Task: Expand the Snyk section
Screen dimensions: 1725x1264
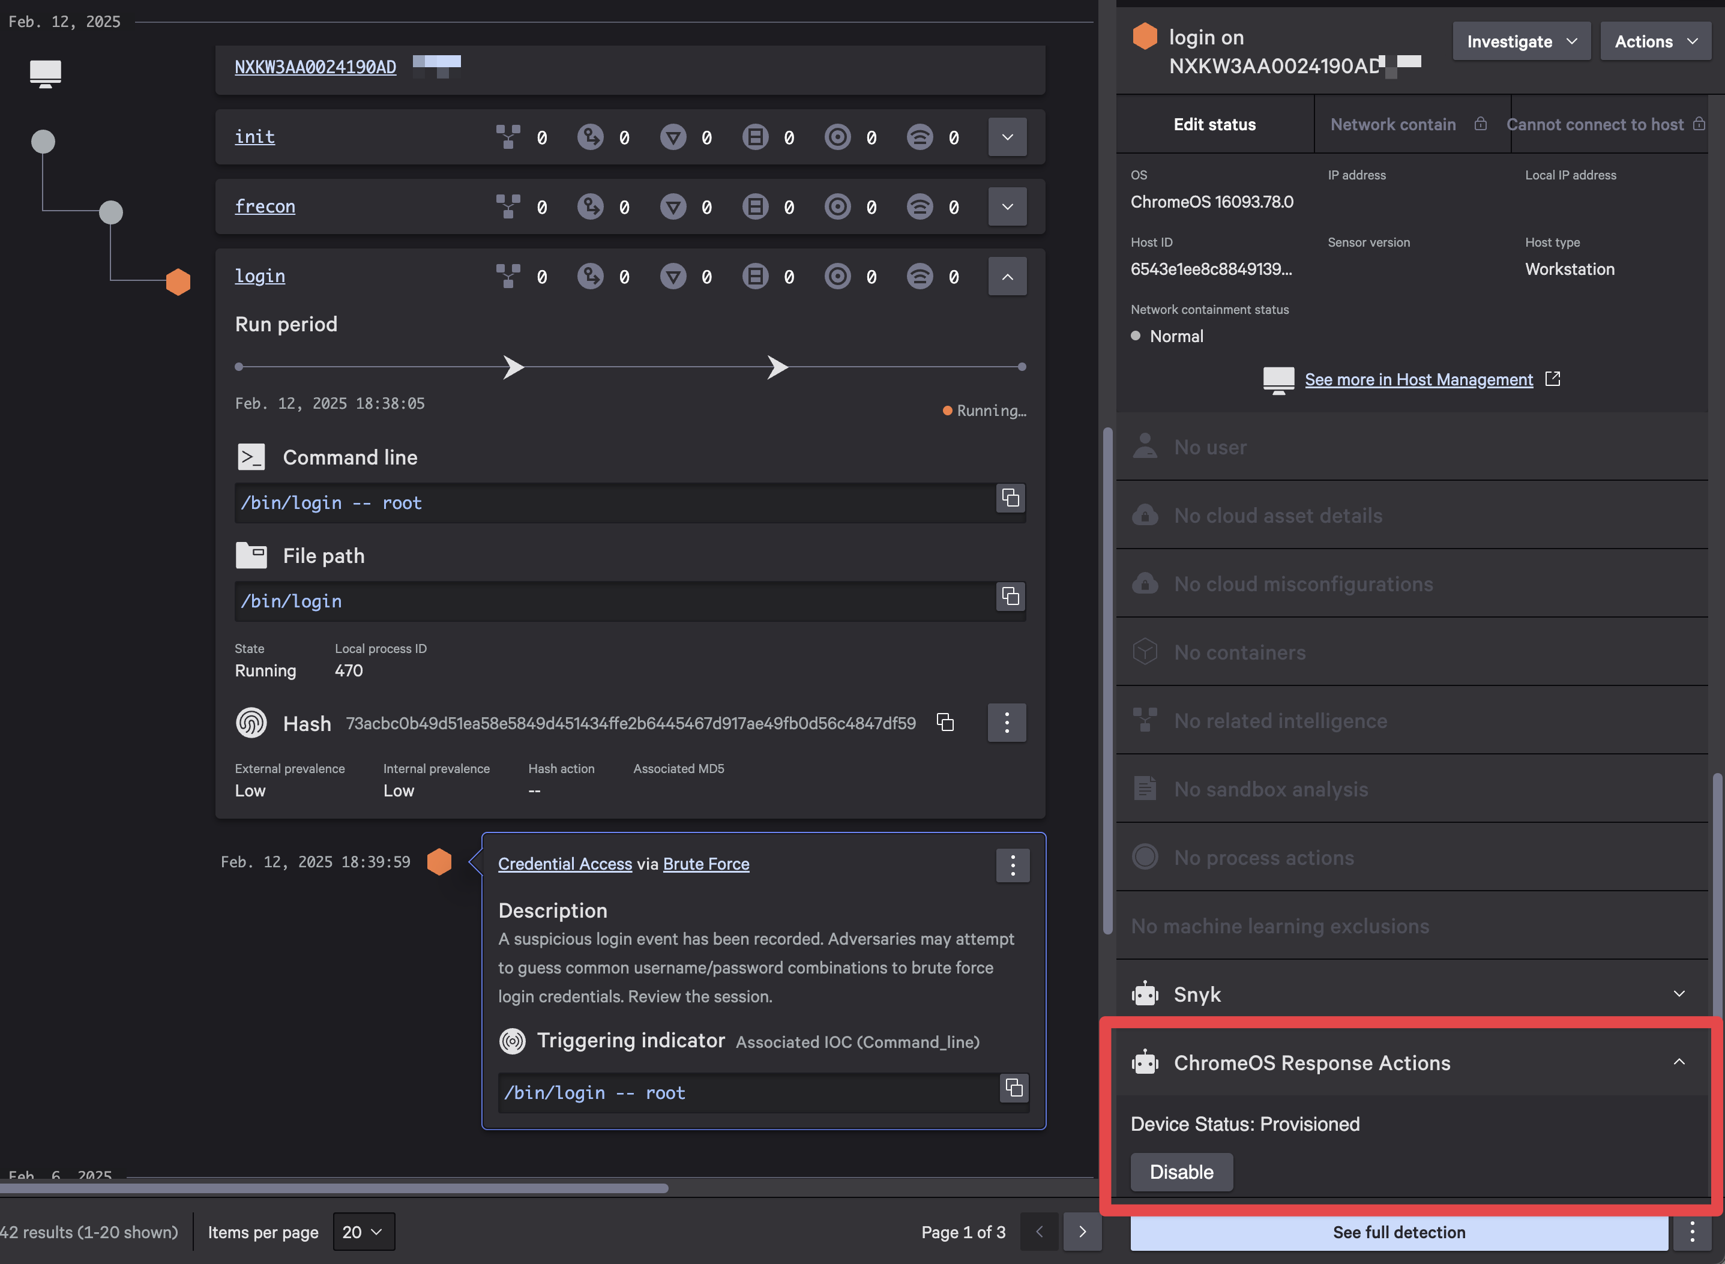Action: [x=1679, y=994]
